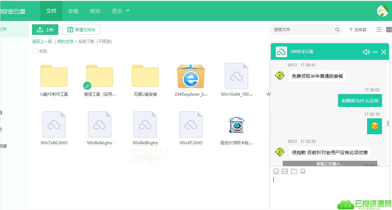Click the 老顾客为什么没有 message bubble
This screenshot has height=210, width=392.
tap(360, 100)
